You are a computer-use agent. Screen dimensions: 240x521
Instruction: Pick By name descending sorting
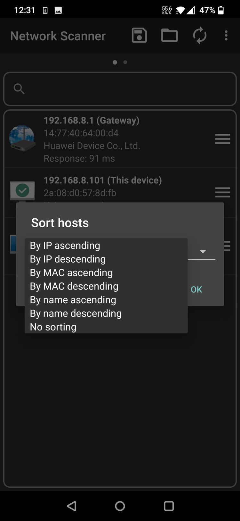[106, 313]
